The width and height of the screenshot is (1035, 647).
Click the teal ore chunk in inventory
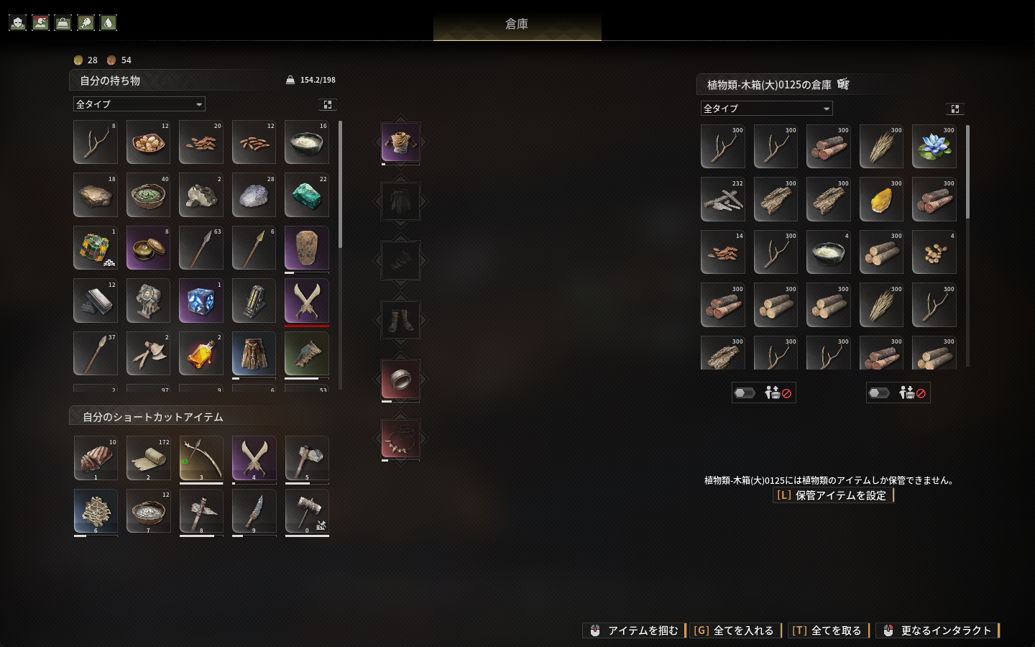(307, 195)
